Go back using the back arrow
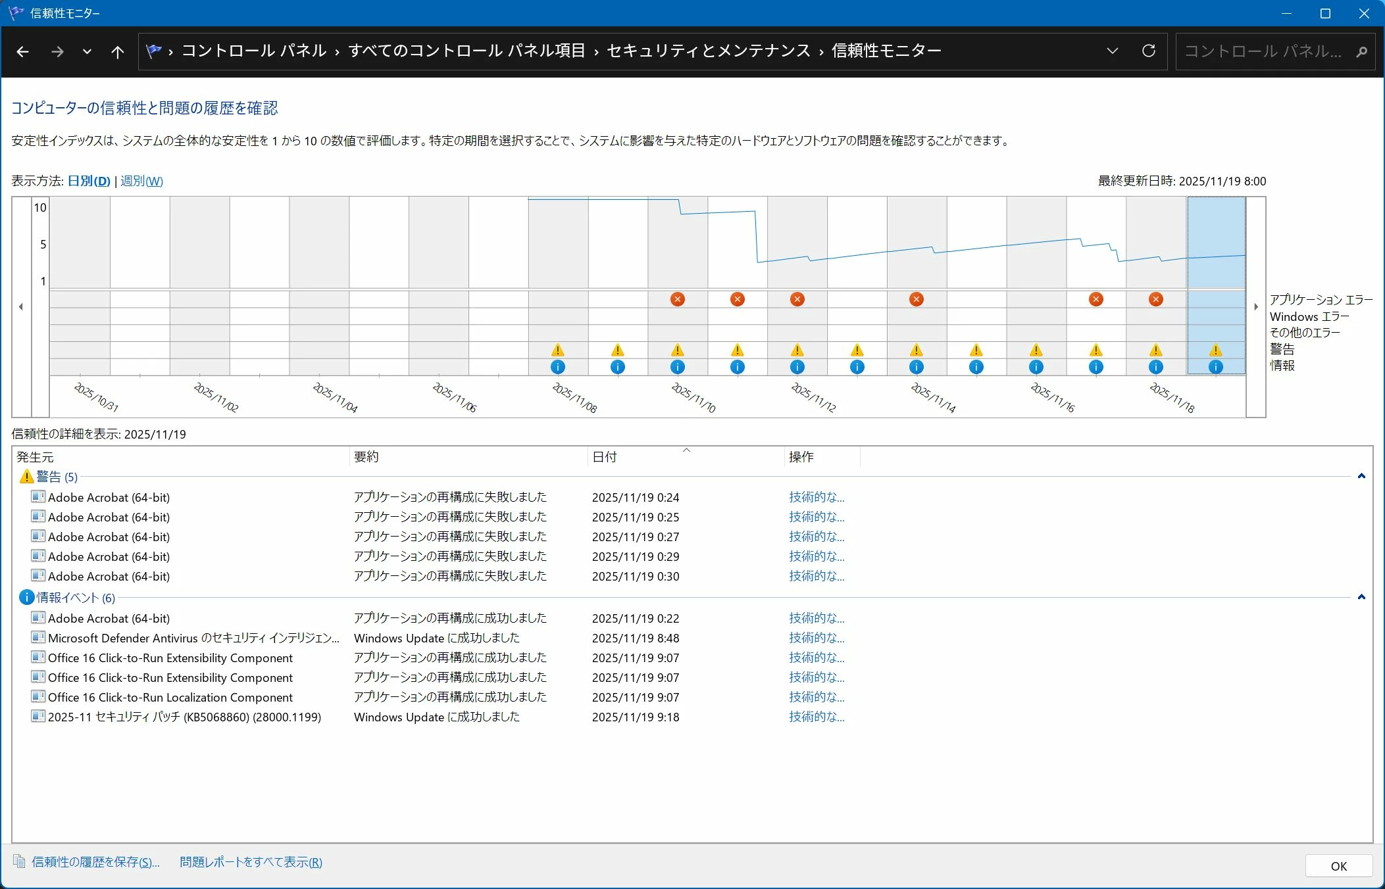This screenshot has height=889, width=1385. coord(22,51)
